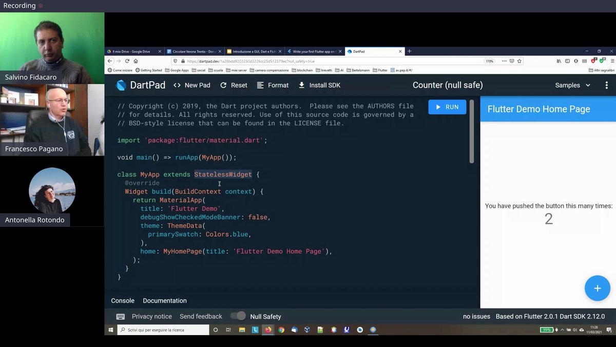
Task: Open the 'brevetti' bookmark folder
Action: 323,70
